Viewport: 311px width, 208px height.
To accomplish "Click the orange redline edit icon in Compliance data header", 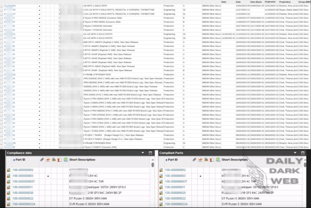I will coord(48,159).
